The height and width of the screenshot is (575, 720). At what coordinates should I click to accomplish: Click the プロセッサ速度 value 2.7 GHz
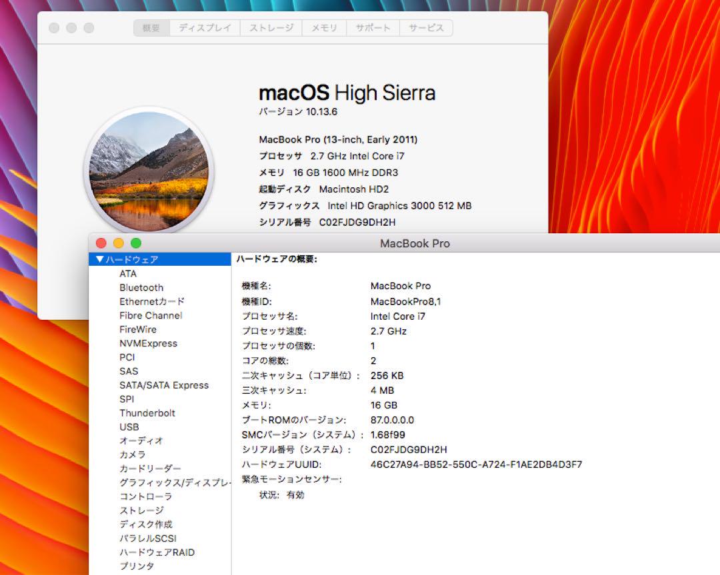[x=389, y=331]
